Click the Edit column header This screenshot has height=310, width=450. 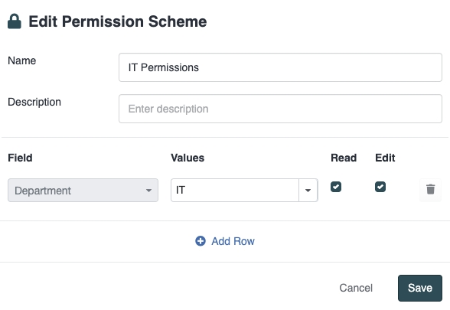click(x=385, y=158)
